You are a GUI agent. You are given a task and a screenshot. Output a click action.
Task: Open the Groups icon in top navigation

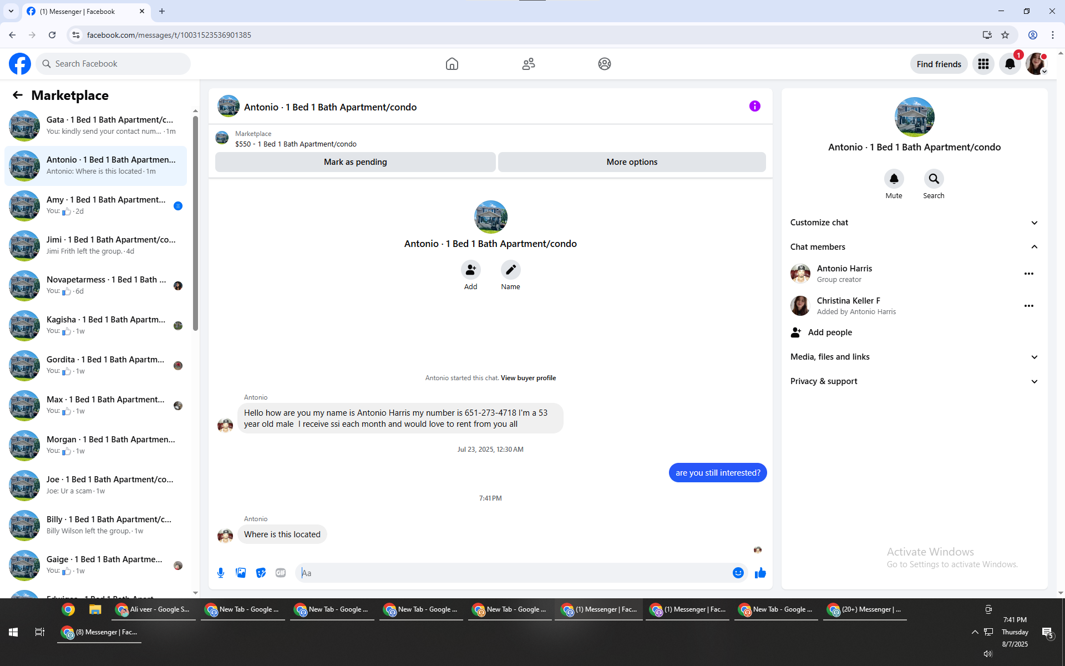pos(605,64)
